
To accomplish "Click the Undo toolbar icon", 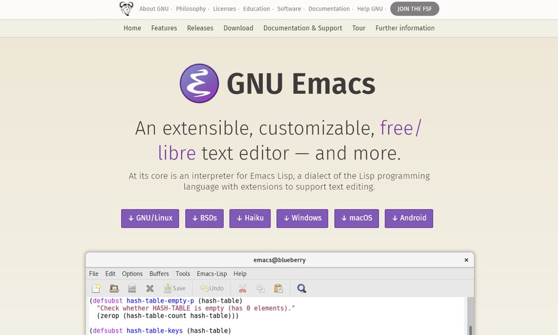I will 211,288.
